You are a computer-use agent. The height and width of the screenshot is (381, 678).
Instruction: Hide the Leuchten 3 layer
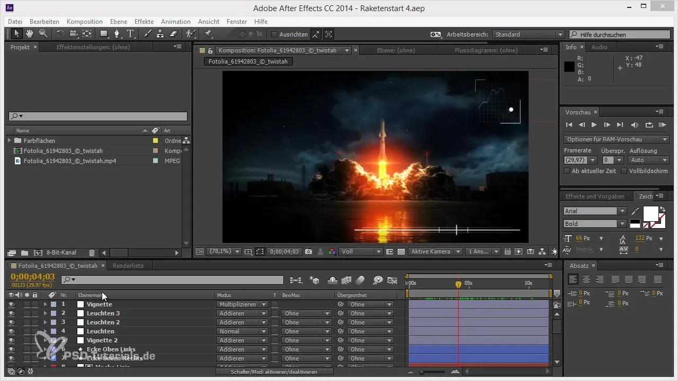(11, 313)
